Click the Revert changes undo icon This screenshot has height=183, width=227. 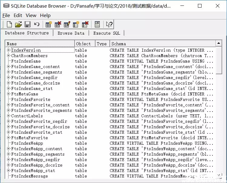tap(37, 24)
